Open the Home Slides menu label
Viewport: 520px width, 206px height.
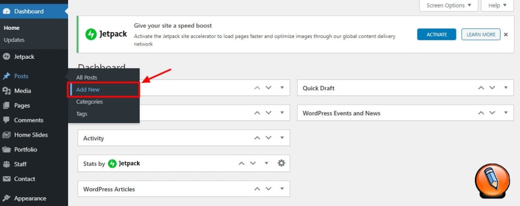tap(31, 135)
